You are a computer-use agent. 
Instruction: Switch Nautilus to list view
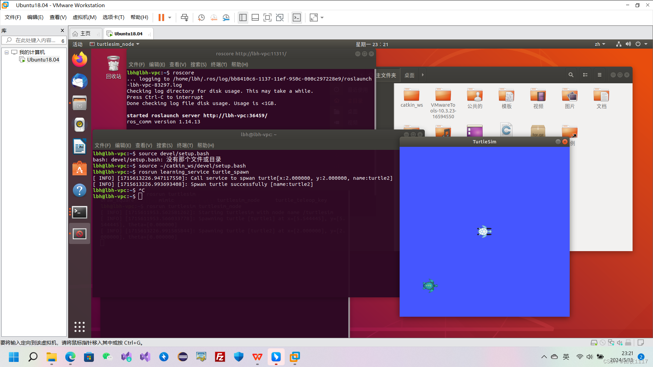pyautogui.click(x=585, y=75)
